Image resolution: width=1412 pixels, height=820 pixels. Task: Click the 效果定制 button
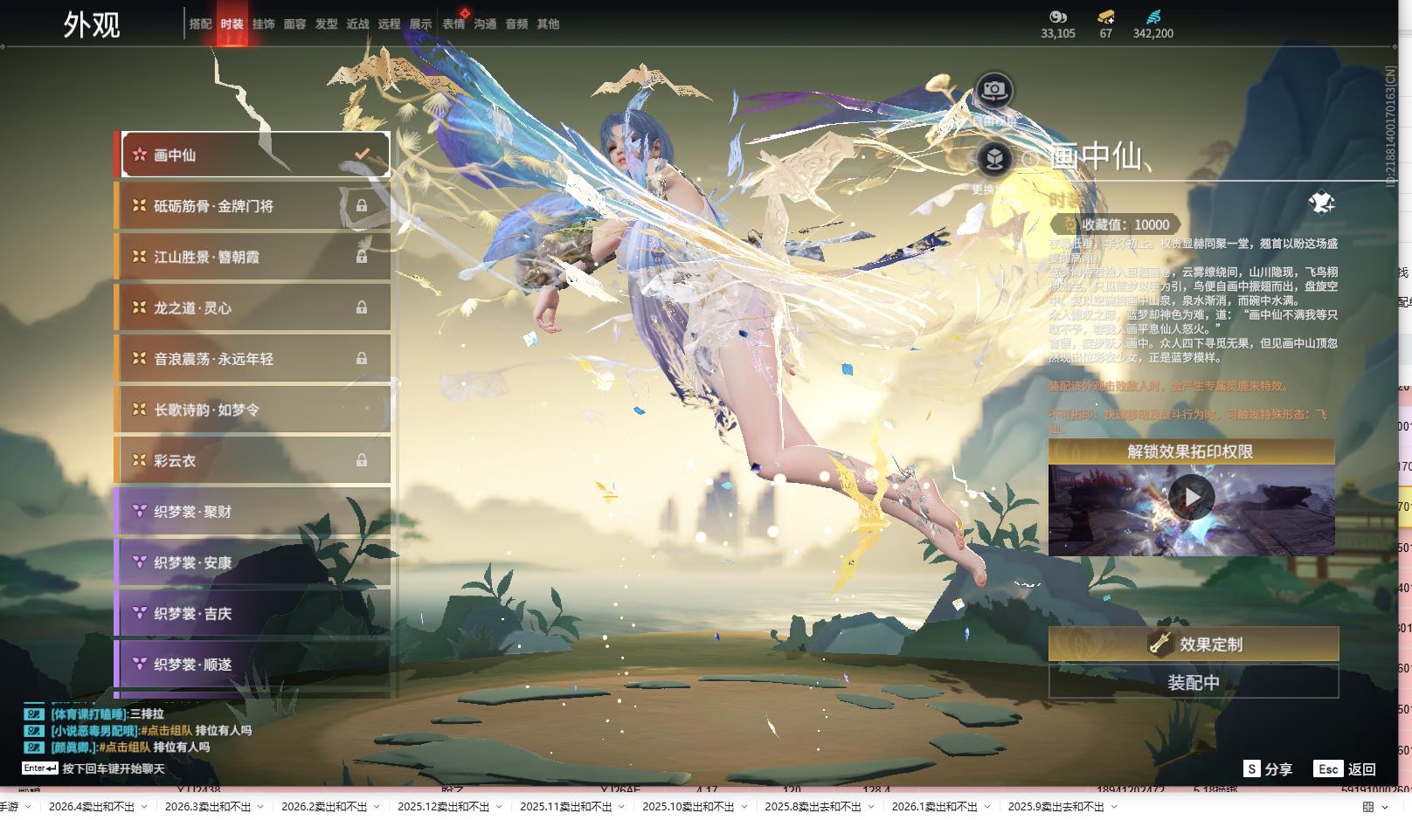pyautogui.click(x=1193, y=644)
